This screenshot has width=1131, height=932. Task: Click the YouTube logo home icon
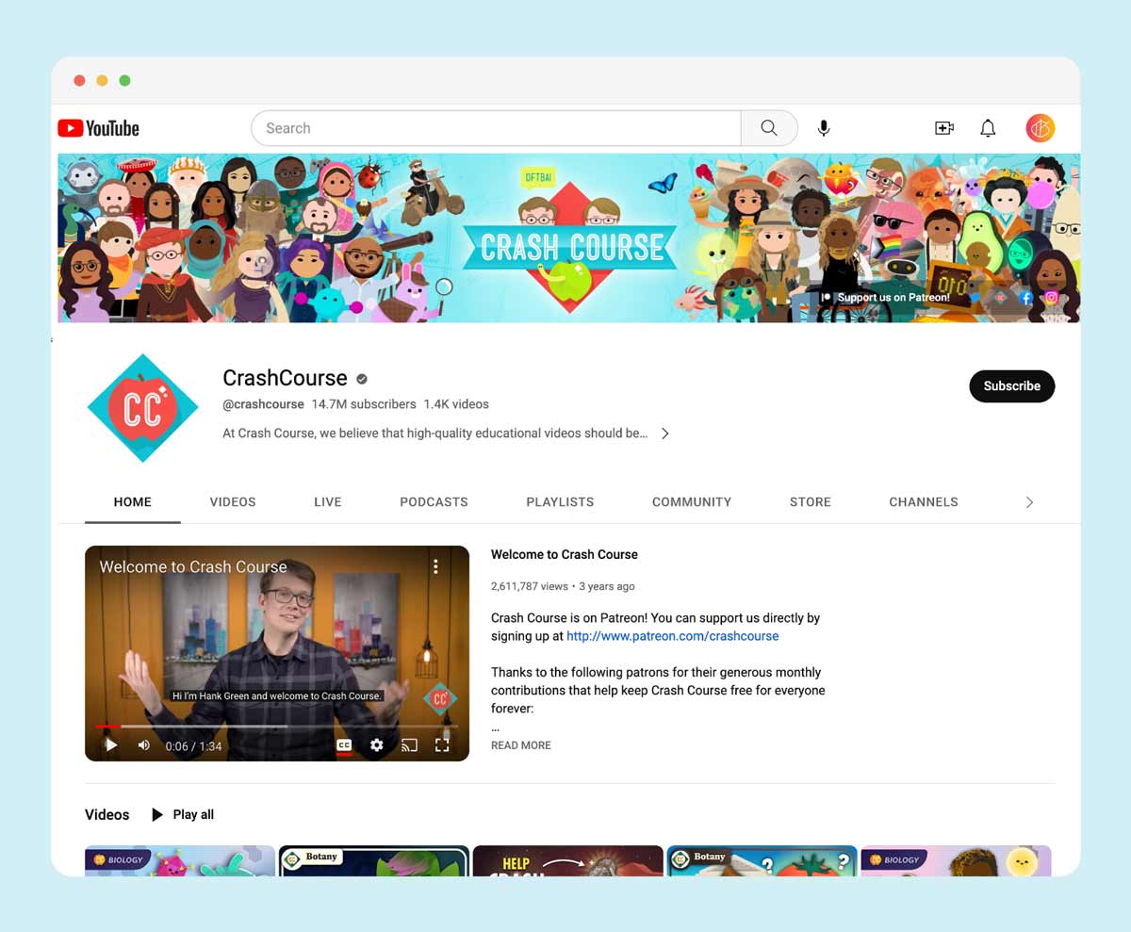click(x=98, y=128)
